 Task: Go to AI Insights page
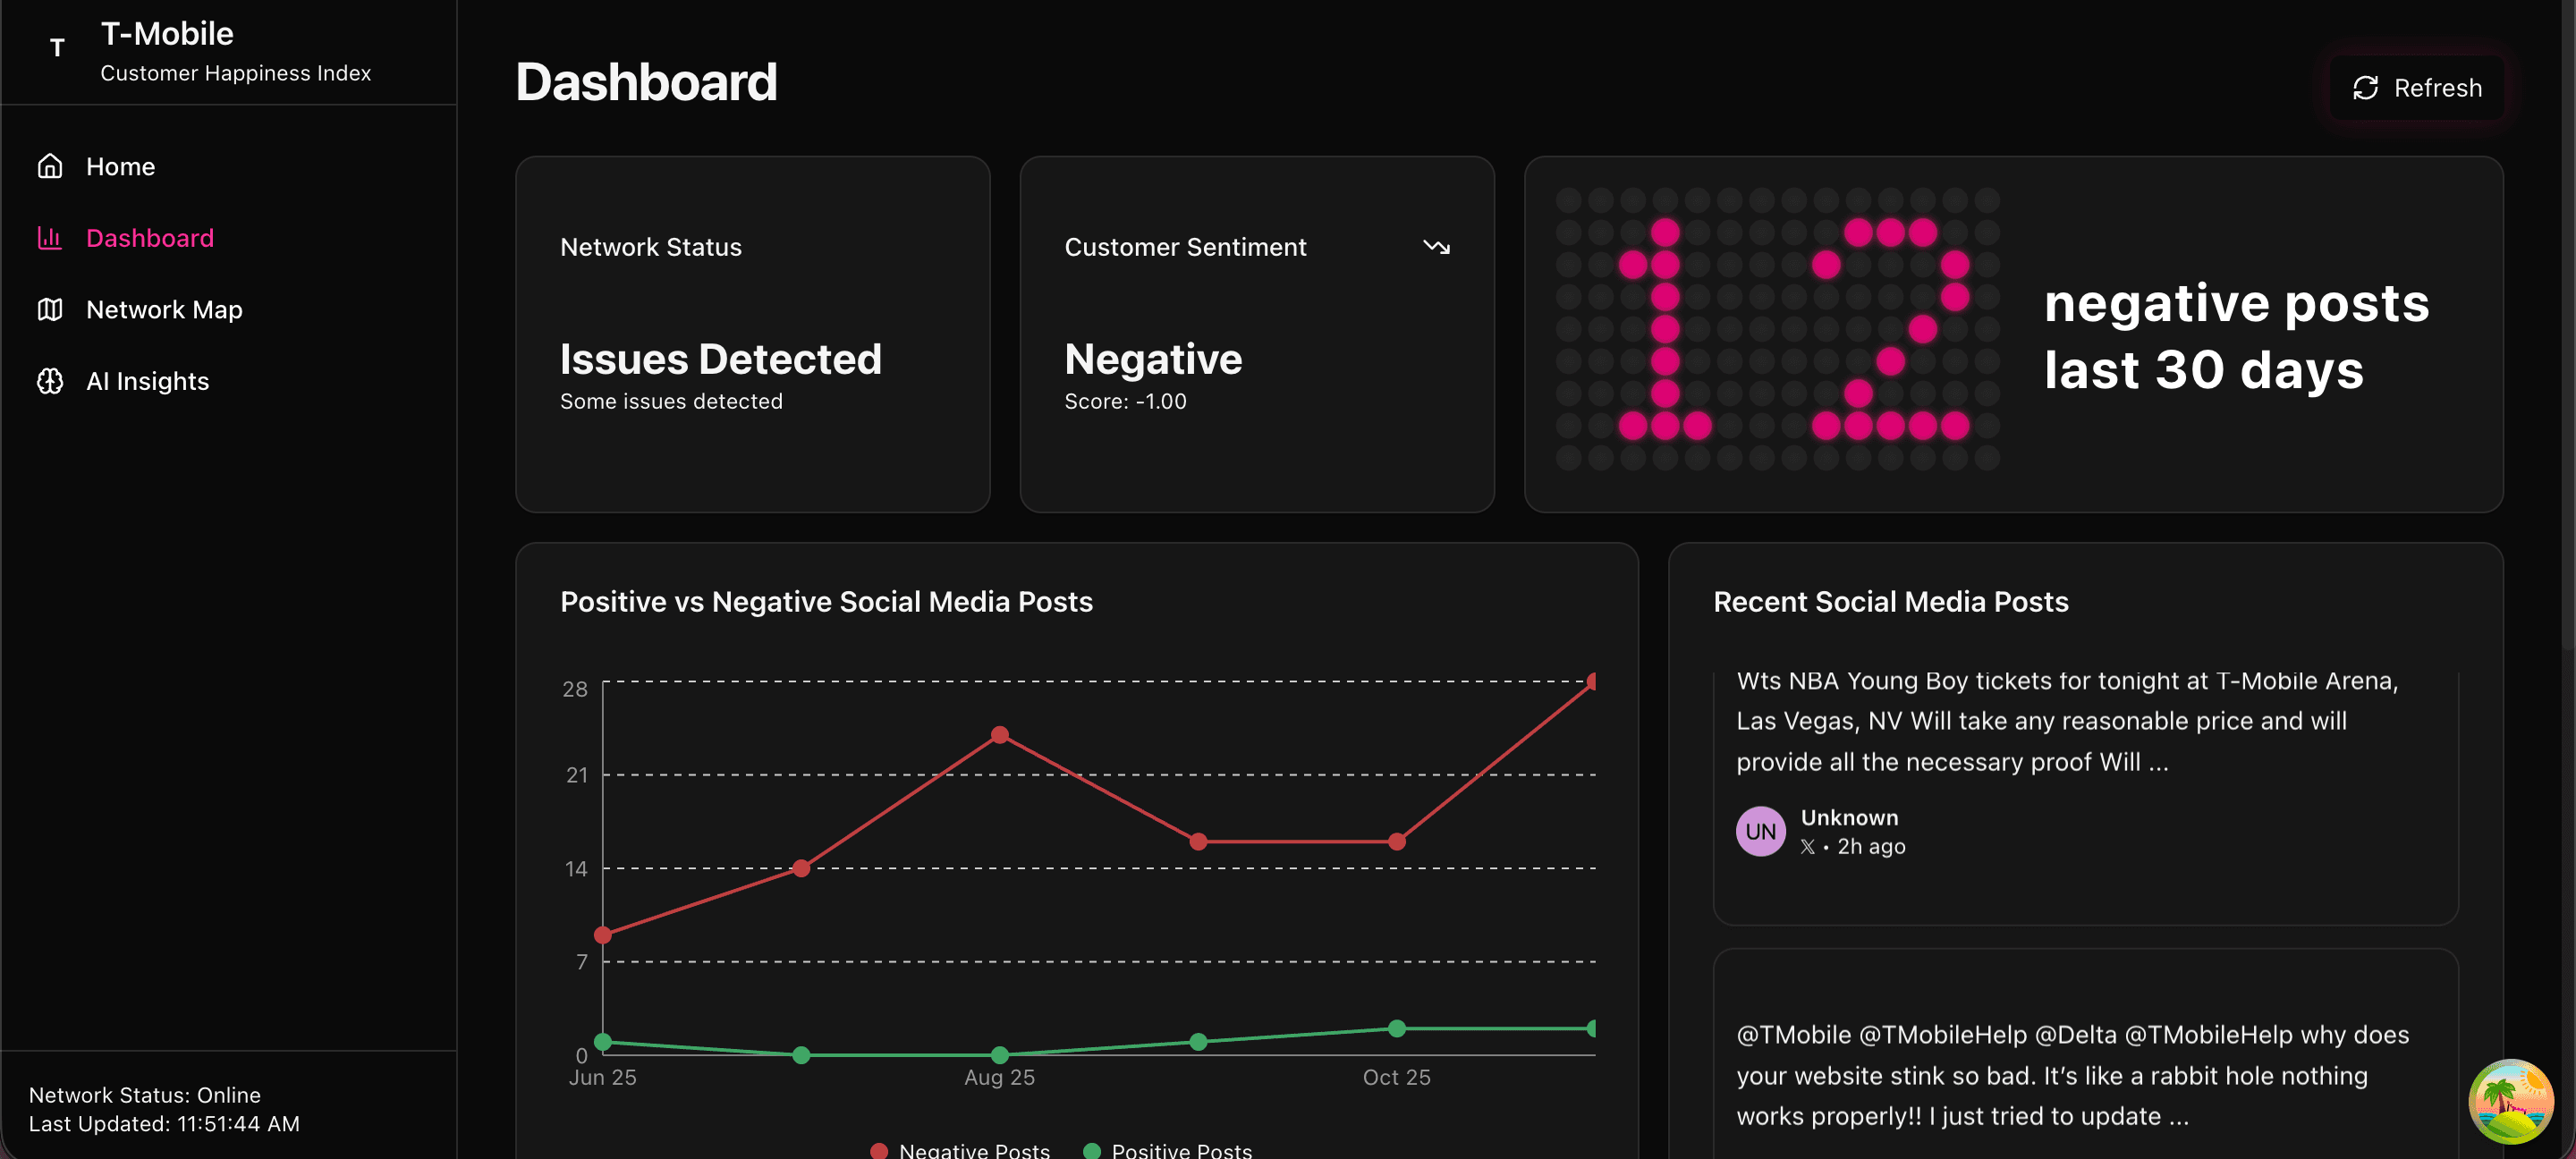pos(147,381)
